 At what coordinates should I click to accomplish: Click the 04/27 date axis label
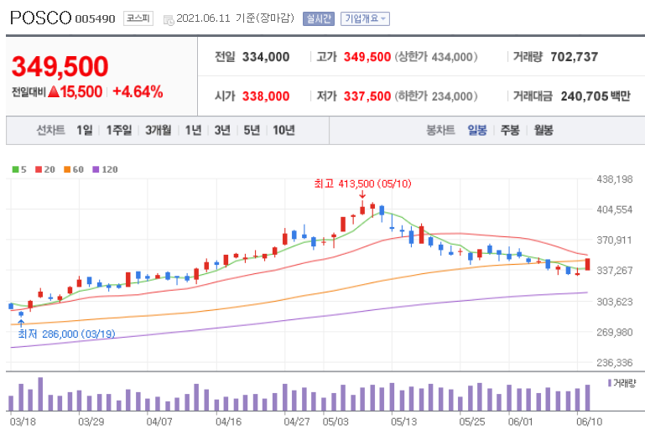pos(297,422)
